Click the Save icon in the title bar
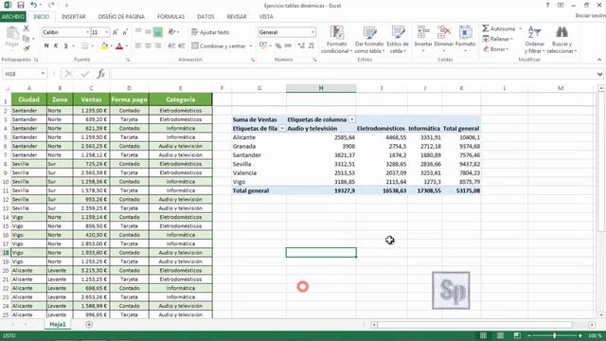The width and height of the screenshot is (606, 341). (21, 5)
